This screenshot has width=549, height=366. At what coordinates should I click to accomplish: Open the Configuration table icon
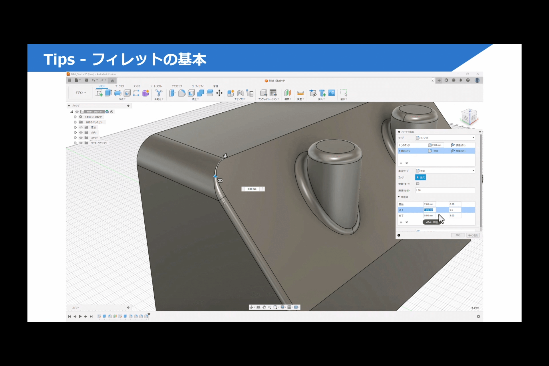(x=273, y=93)
